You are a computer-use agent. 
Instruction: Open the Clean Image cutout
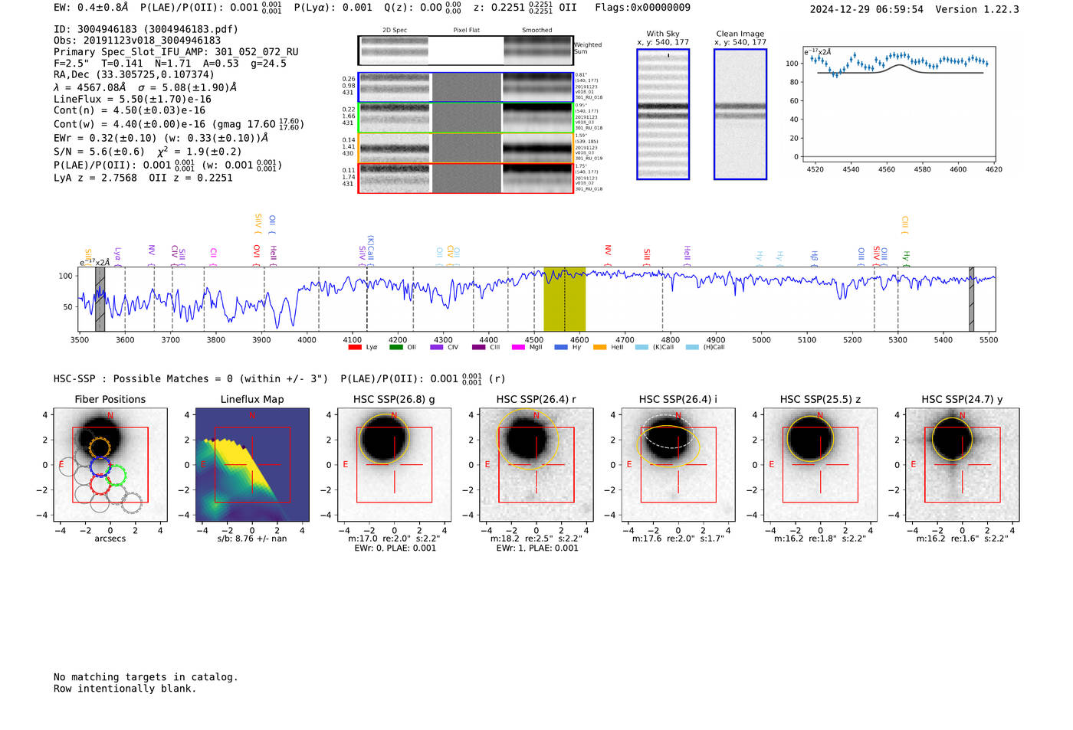coord(740,114)
